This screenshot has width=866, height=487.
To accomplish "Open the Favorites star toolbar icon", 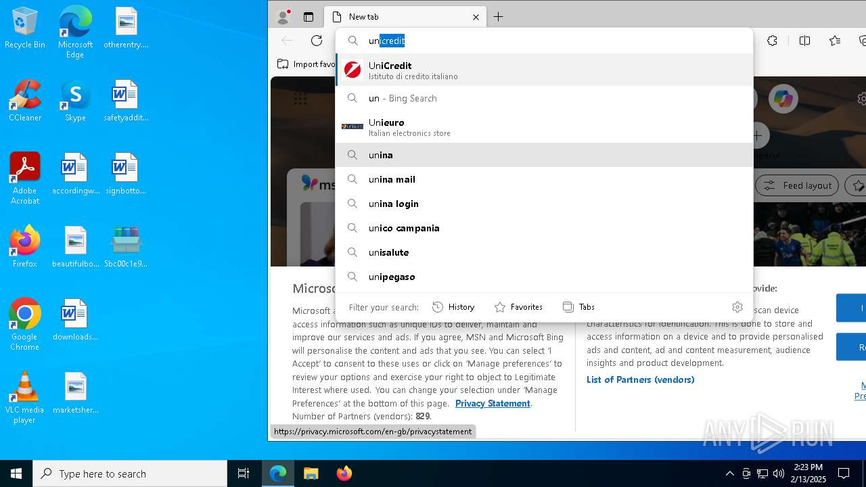I will [835, 41].
